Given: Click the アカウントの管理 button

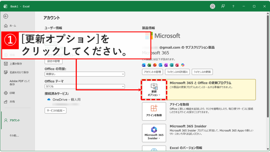Looking at the screenshot, I should [152, 72].
